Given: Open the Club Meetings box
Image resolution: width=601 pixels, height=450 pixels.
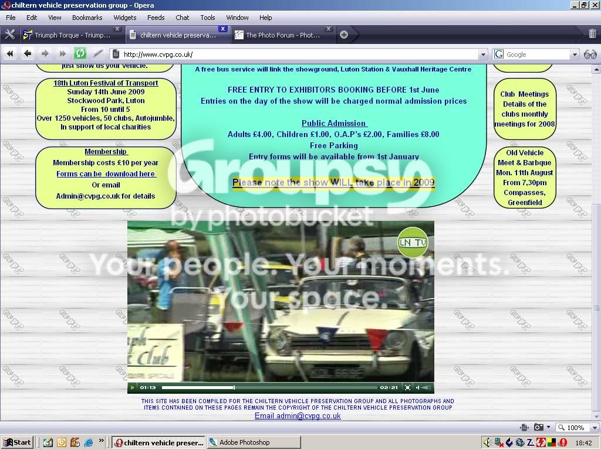Looking at the screenshot, I should pos(524,109).
